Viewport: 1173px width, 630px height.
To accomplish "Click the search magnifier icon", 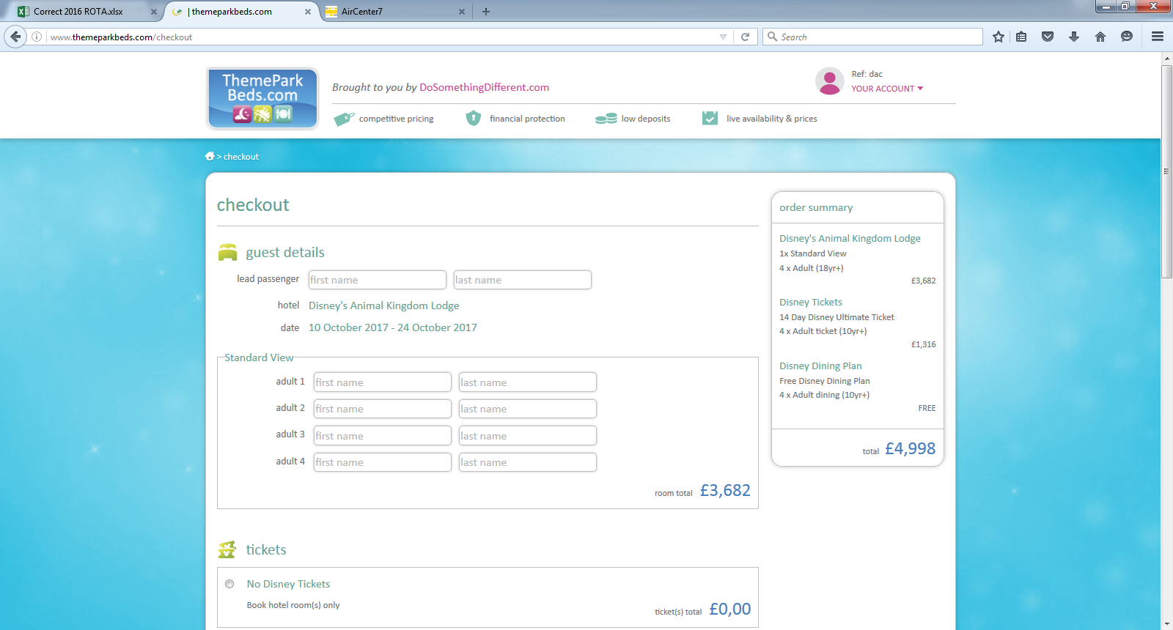I will [772, 37].
